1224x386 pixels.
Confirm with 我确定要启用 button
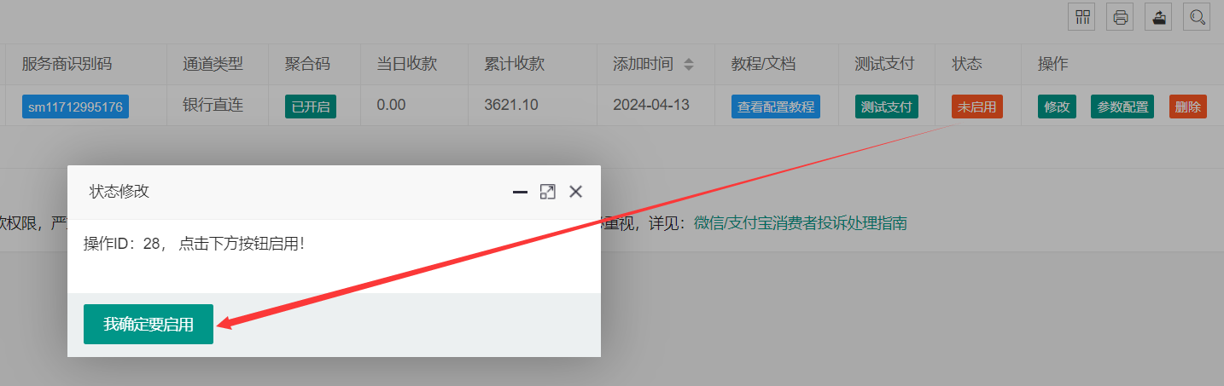(149, 324)
